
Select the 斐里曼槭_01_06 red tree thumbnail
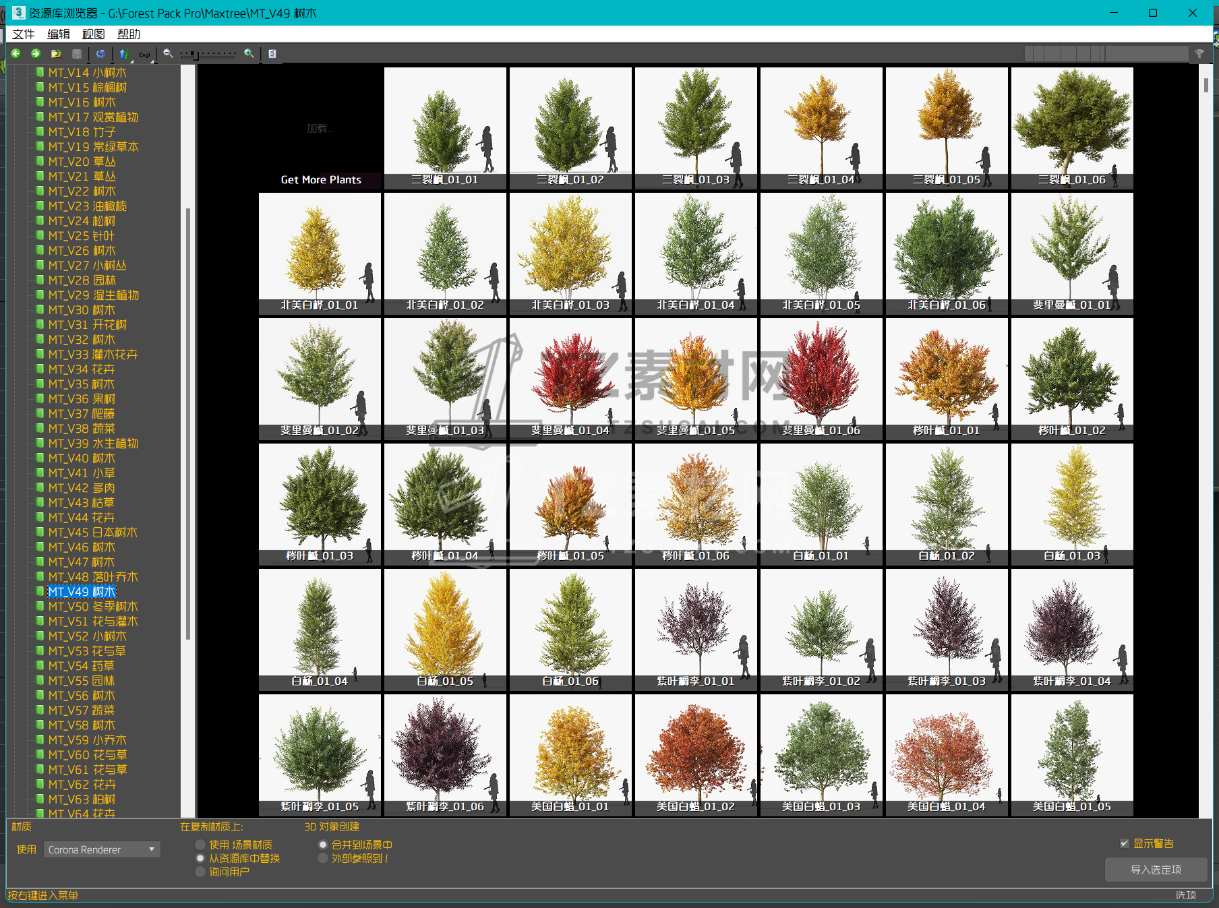click(821, 379)
